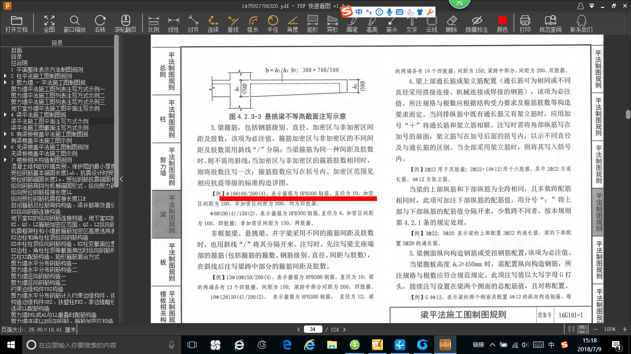631x354 pixels.
Task: Open bookmark 剪力墙水平分布钢筋构造一
Action: tap(44, 263)
